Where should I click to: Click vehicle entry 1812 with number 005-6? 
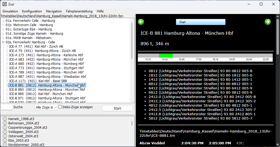click(200, 75)
